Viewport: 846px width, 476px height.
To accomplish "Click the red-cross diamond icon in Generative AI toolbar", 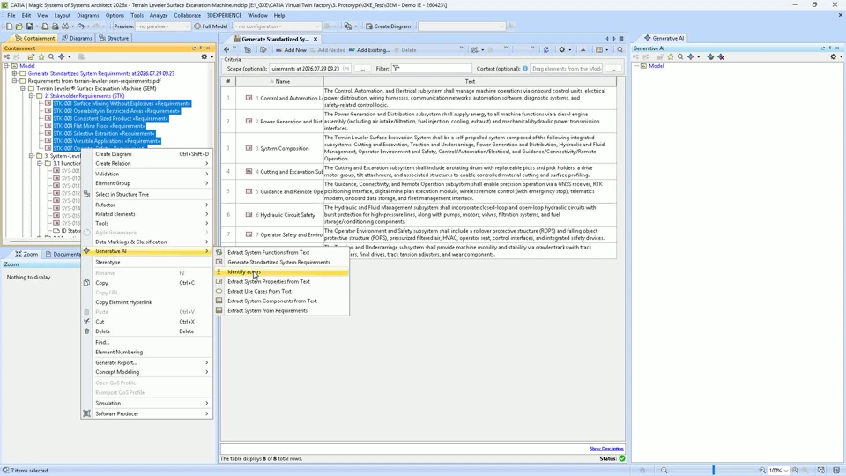I will click(720, 56).
